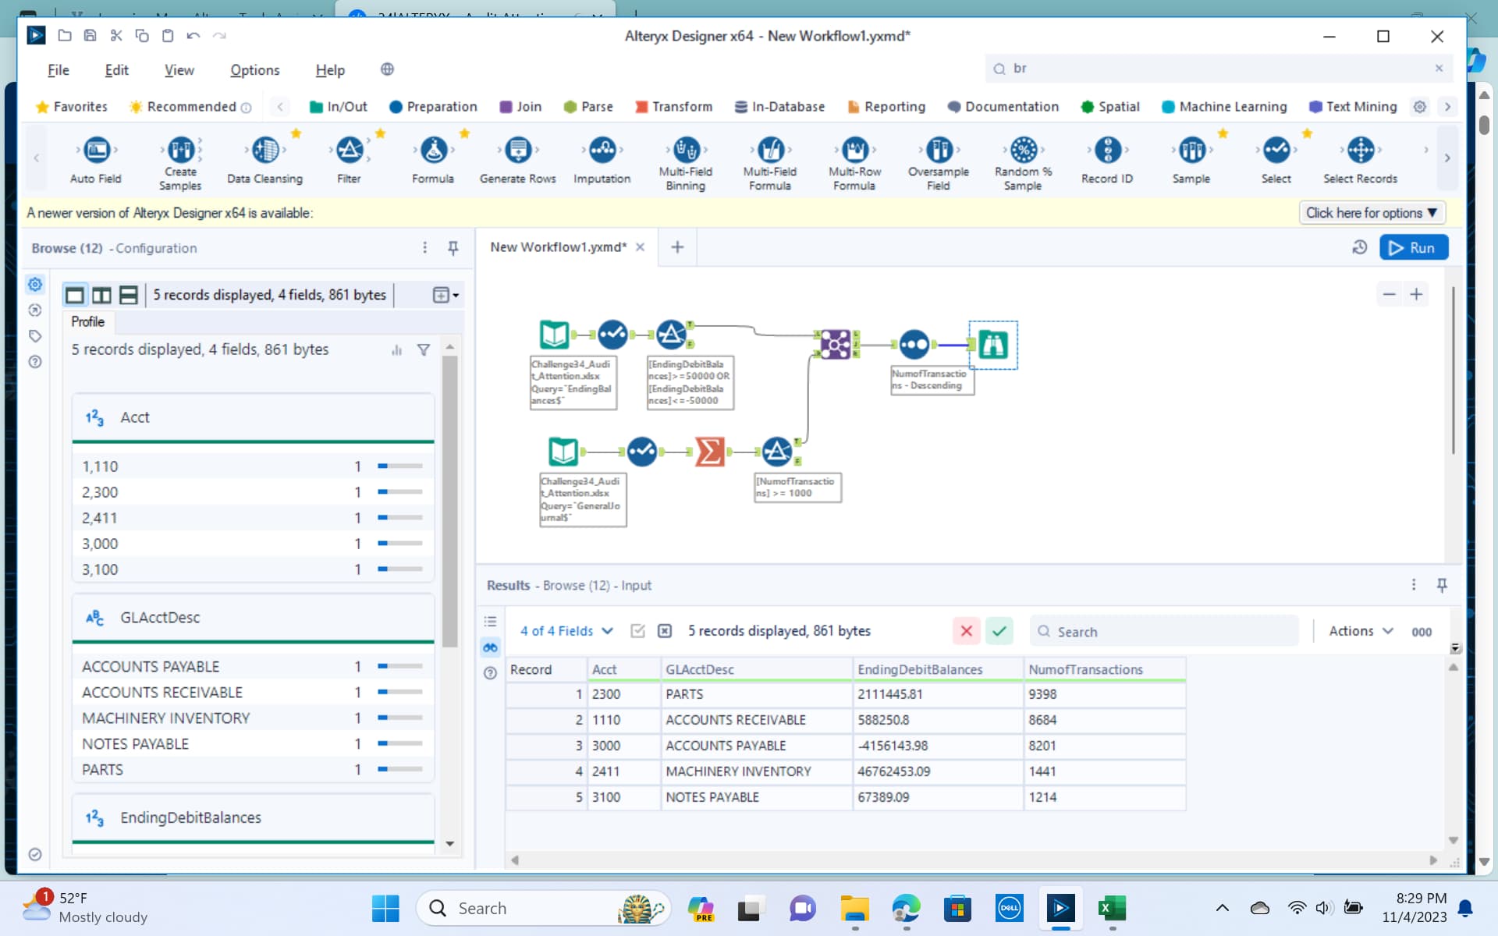1498x936 pixels.
Task: Zoom in on the canvas
Action: [1416, 295]
